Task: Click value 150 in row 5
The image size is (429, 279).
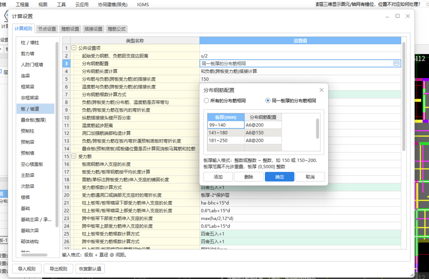Action: tap(300, 79)
